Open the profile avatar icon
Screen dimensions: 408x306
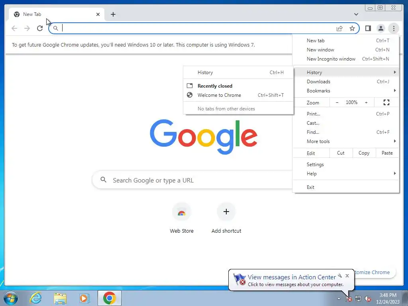click(381, 28)
